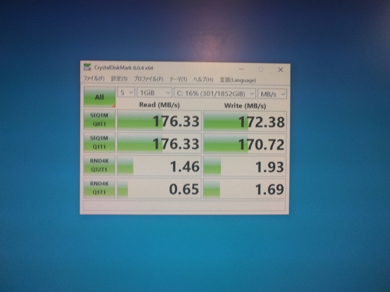Start all benchmarks with All button

tap(99, 97)
